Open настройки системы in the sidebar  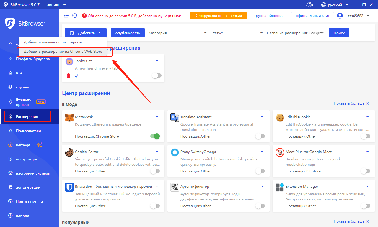pos(30,173)
